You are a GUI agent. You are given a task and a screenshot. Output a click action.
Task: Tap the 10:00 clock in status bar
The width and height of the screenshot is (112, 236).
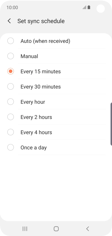tap(12, 8)
